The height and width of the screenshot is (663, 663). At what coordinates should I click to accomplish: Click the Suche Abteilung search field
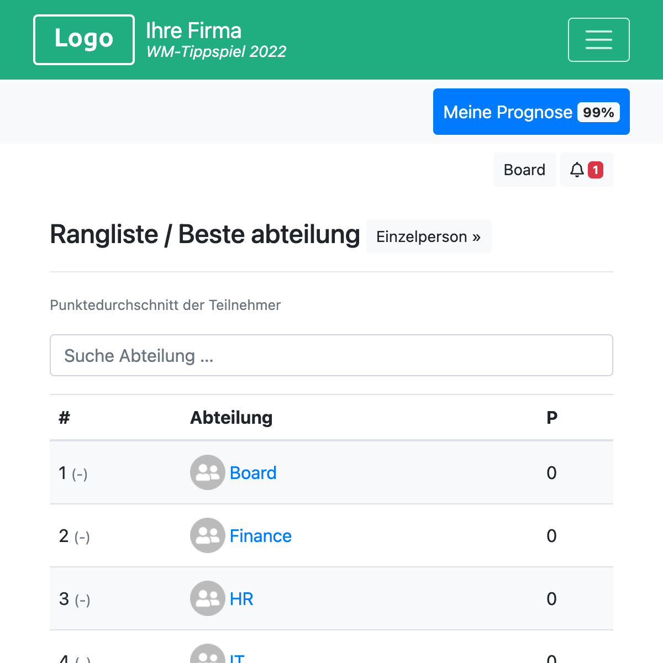coord(331,355)
